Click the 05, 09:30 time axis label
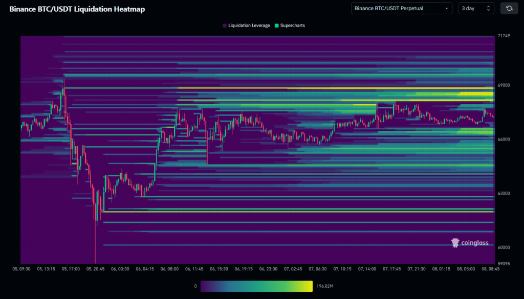524x299 pixels. 21,269
